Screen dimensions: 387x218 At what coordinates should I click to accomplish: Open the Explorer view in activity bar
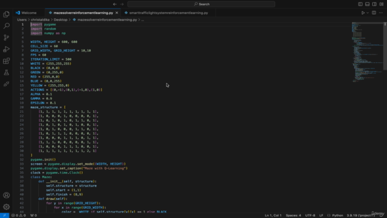pos(7,15)
